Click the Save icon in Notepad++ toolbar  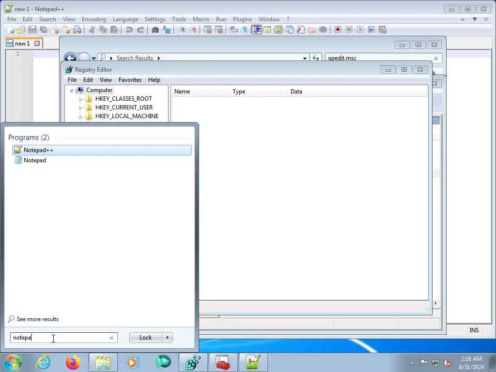pos(32,30)
